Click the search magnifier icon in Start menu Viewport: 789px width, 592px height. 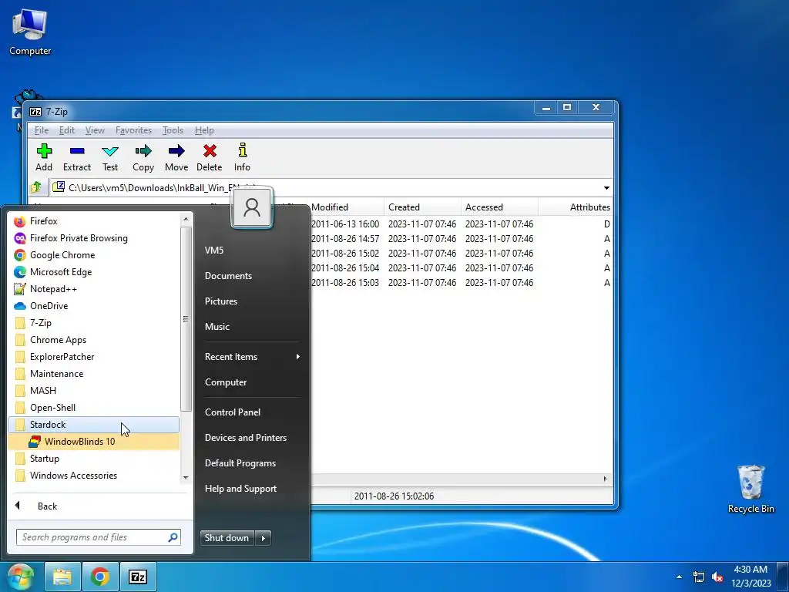tap(173, 537)
